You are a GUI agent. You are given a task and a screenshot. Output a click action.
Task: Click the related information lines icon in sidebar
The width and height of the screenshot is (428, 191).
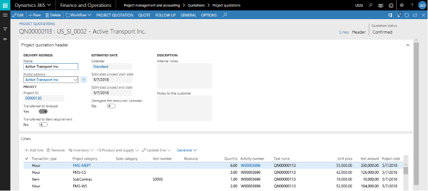[x=5, y=39]
